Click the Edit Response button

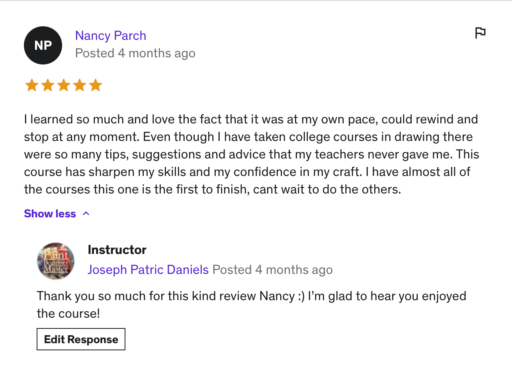click(81, 339)
